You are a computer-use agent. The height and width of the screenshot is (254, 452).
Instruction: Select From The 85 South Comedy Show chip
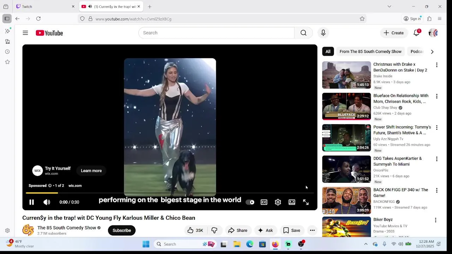point(370,52)
